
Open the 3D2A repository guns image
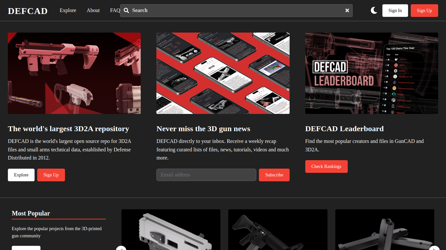(x=74, y=73)
